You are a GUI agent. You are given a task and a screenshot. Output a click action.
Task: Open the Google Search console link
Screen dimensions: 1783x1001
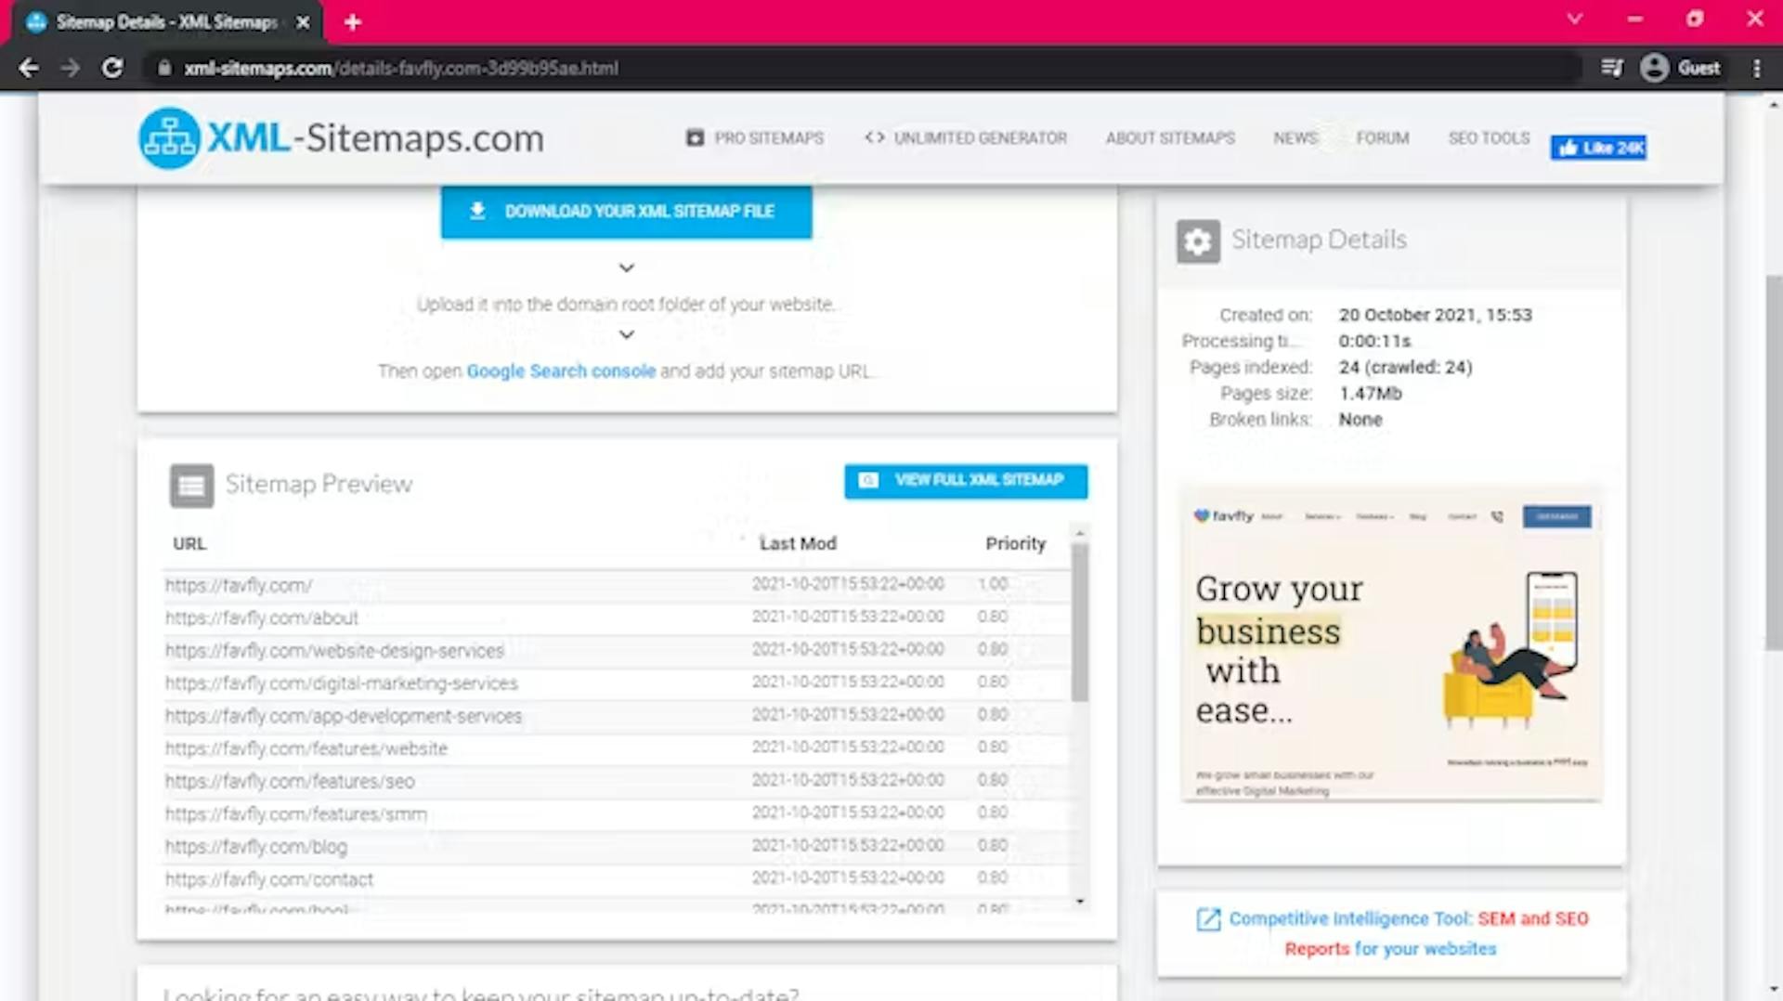pos(561,371)
